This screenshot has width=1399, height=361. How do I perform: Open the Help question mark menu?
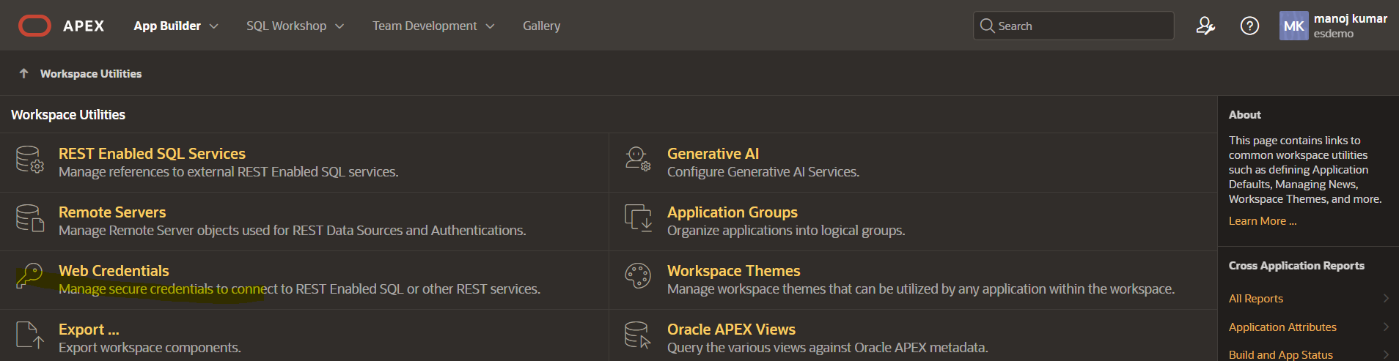pos(1249,26)
